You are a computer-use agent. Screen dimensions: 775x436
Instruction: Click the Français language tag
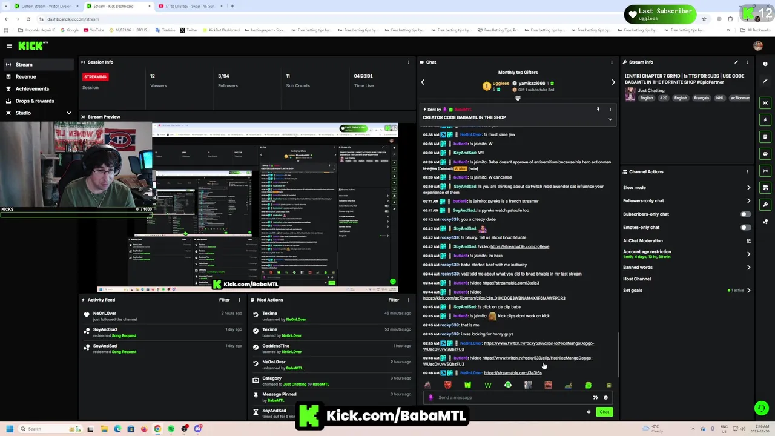pyautogui.click(x=701, y=98)
